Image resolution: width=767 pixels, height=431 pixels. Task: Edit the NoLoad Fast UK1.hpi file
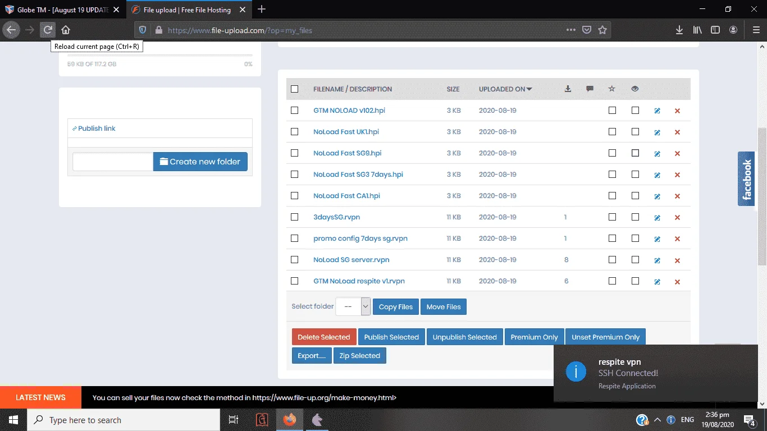[x=657, y=132]
